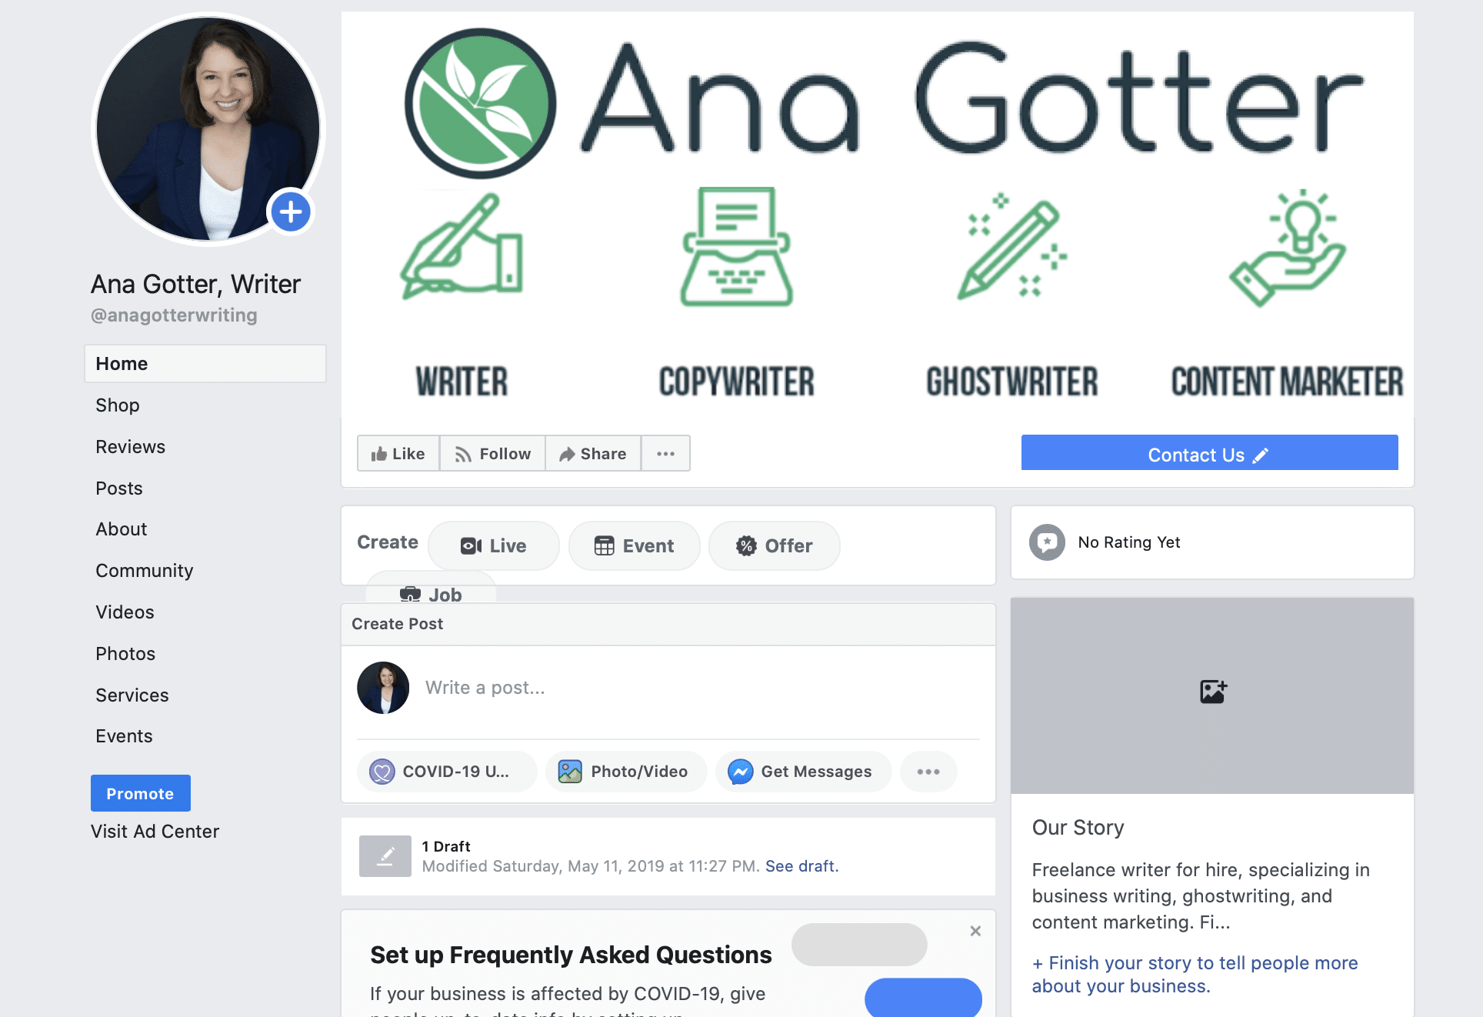Click the draft pencil thumbnail icon
This screenshot has width=1483, height=1017.
(385, 856)
